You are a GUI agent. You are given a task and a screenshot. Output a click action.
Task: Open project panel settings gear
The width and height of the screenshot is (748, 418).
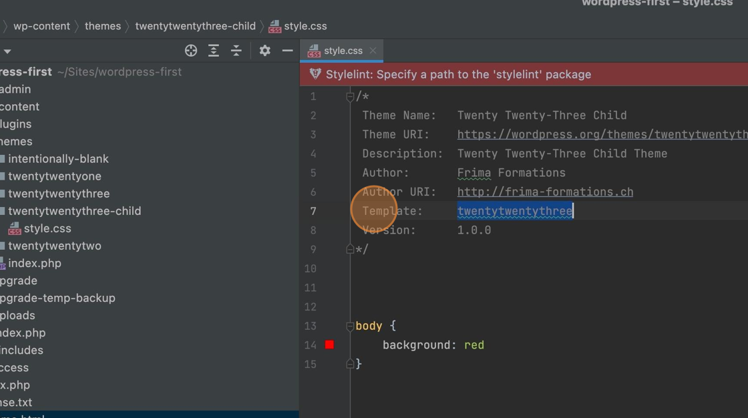point(265,51)
